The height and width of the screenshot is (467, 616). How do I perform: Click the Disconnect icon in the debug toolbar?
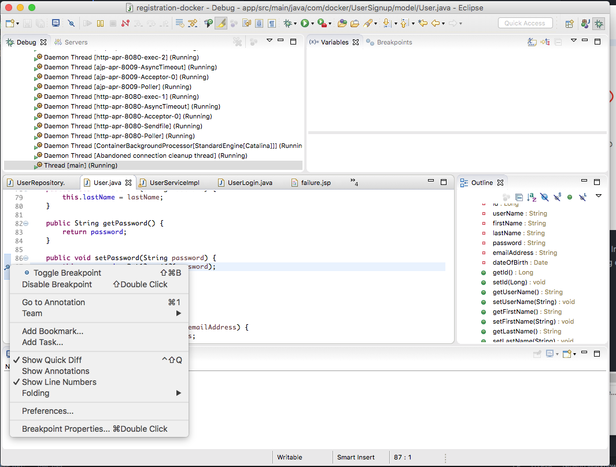tap(125, 24)
